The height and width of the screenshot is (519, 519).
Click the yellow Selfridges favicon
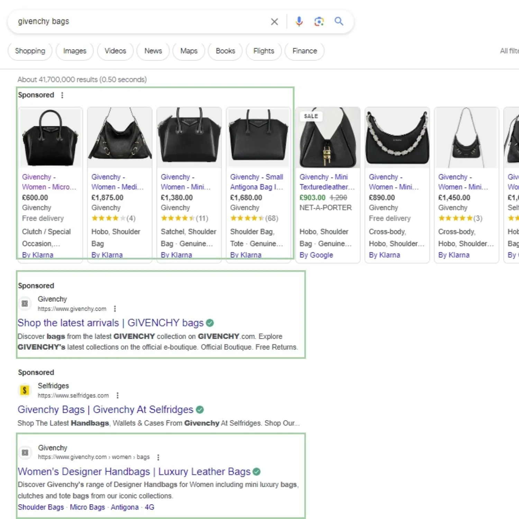click(x=25, y=390)
